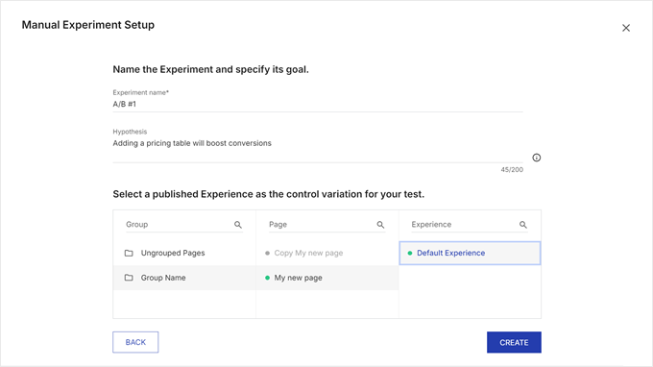Image resolution: width=653 pixels, height=367 pixels.
Task: Select Copy My new page
Action: click(327, 253)
